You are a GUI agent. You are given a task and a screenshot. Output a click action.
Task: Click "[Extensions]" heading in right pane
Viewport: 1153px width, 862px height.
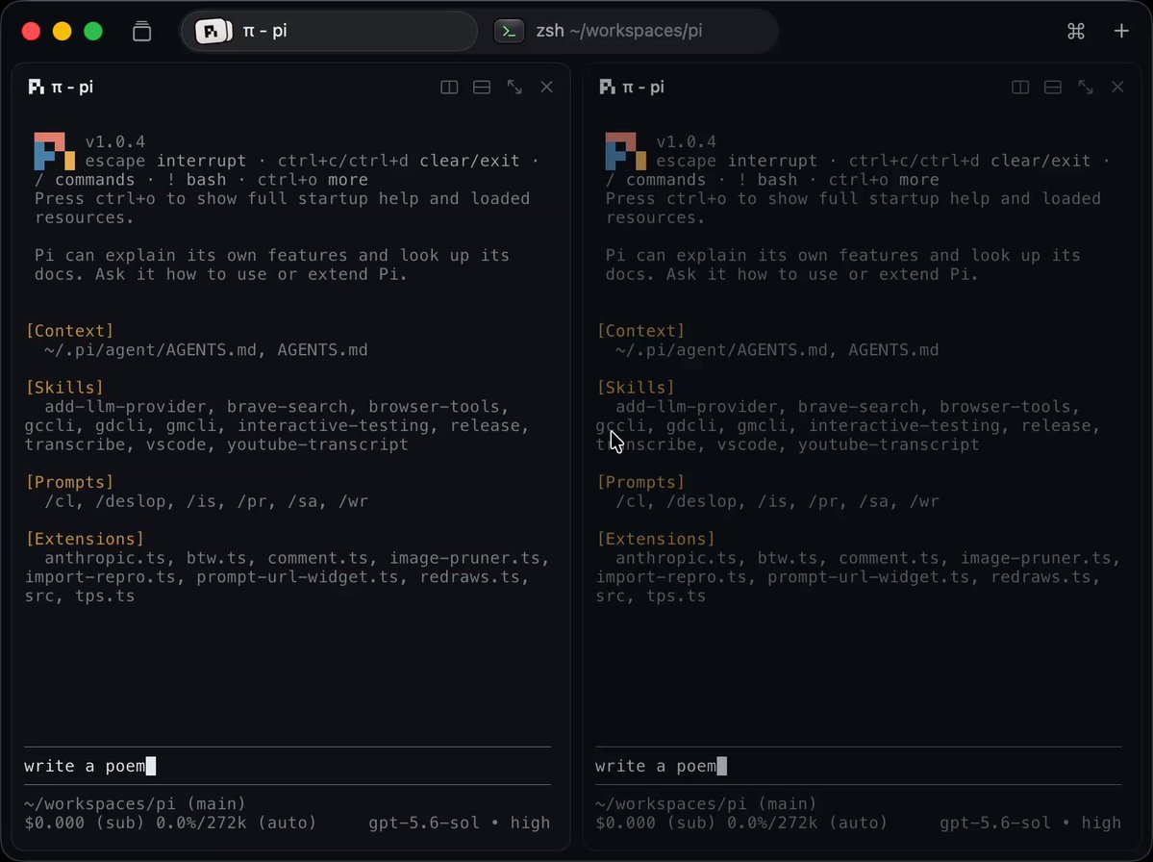(656, 539)
